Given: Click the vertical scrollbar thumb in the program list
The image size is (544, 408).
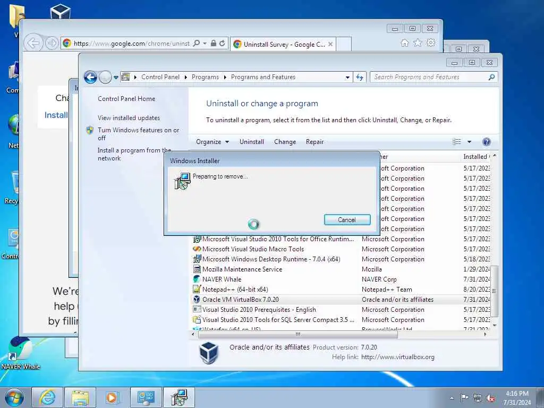Looking at the screenshot, I should (495, 291).
